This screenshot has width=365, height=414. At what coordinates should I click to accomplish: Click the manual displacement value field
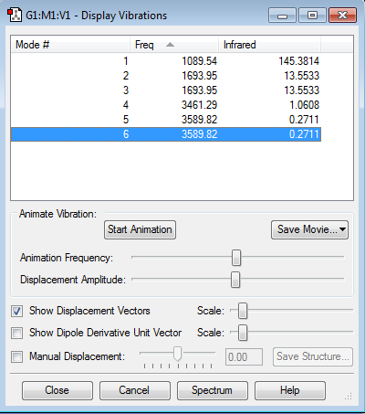tap(244, 356)
